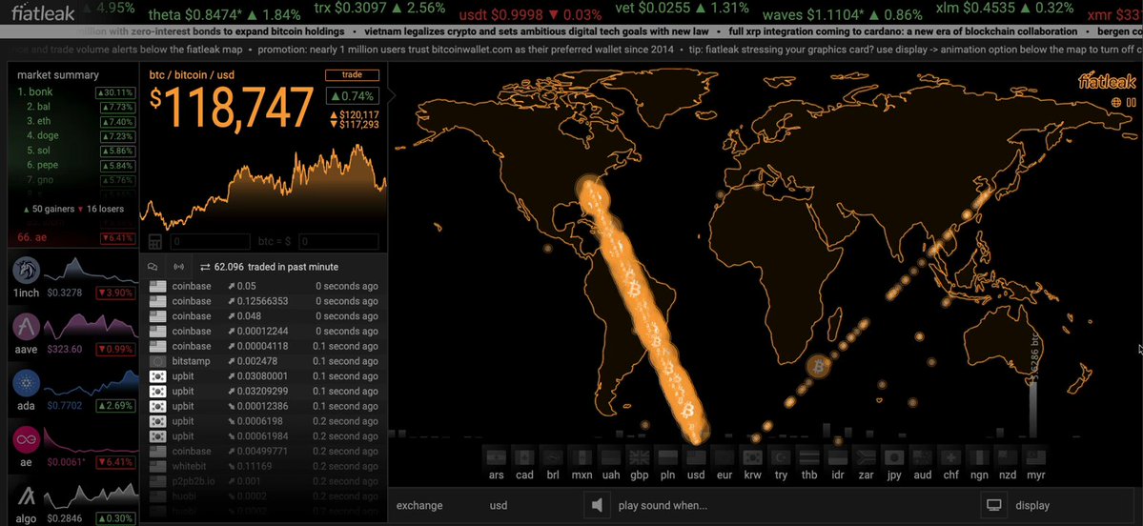
Task: Click the btc amount input field
Action: (209, 241)
